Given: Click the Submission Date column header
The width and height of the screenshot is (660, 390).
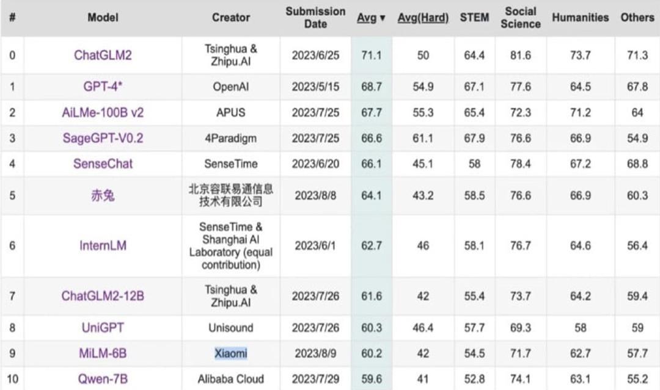Looking at the screenshot, I should tap(315, 18).
